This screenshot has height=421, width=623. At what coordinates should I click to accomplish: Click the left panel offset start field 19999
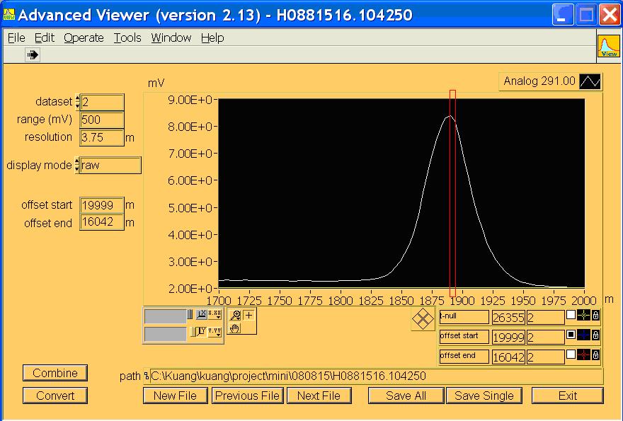[x=102, y=205]
